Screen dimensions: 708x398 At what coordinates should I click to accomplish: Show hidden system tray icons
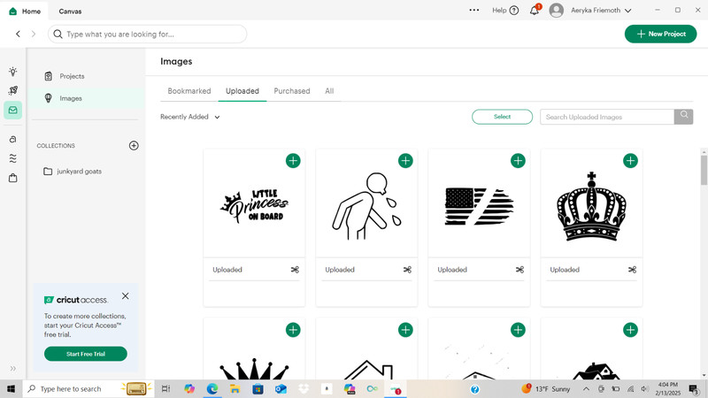pos(586,388)
